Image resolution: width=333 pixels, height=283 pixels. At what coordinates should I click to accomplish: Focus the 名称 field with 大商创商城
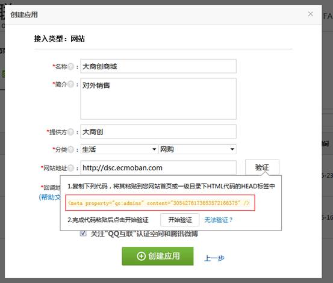click(x=158, y=66)
